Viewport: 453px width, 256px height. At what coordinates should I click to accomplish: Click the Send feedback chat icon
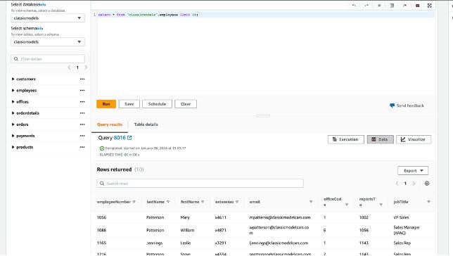click(392, 105)
